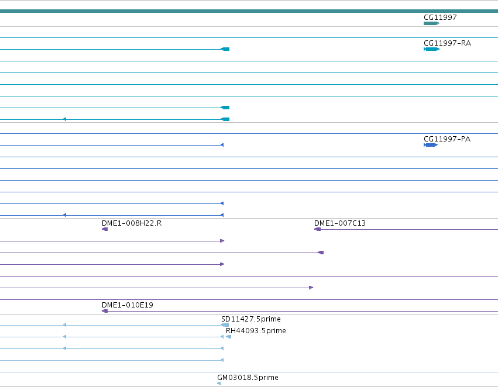Select the CG11997-RA transcript arrow glyph

432,49
